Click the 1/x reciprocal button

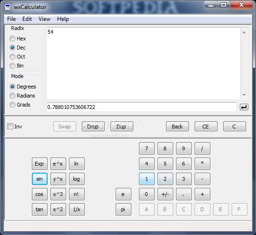tap(77, 209)
